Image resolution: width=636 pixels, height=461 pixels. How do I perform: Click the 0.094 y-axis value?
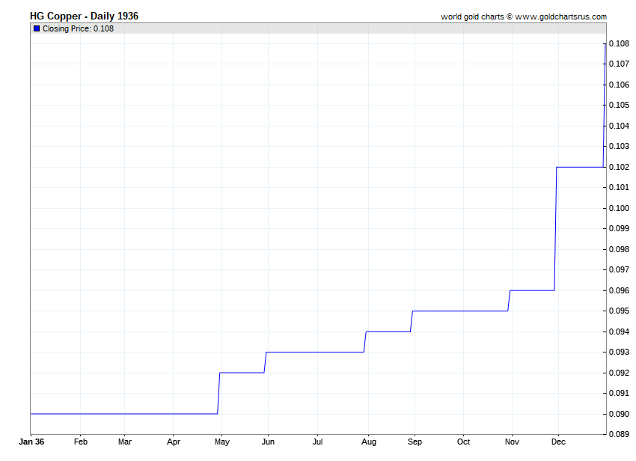click(x=619, y=332)
